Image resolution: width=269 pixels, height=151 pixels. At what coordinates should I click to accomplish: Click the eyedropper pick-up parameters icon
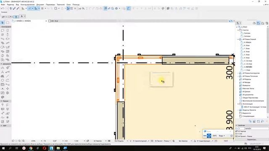click(14, 8)
